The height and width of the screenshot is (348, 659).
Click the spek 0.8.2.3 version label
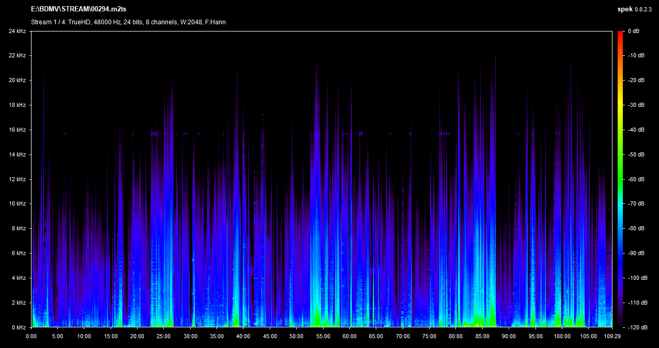(x=635, y=9)
